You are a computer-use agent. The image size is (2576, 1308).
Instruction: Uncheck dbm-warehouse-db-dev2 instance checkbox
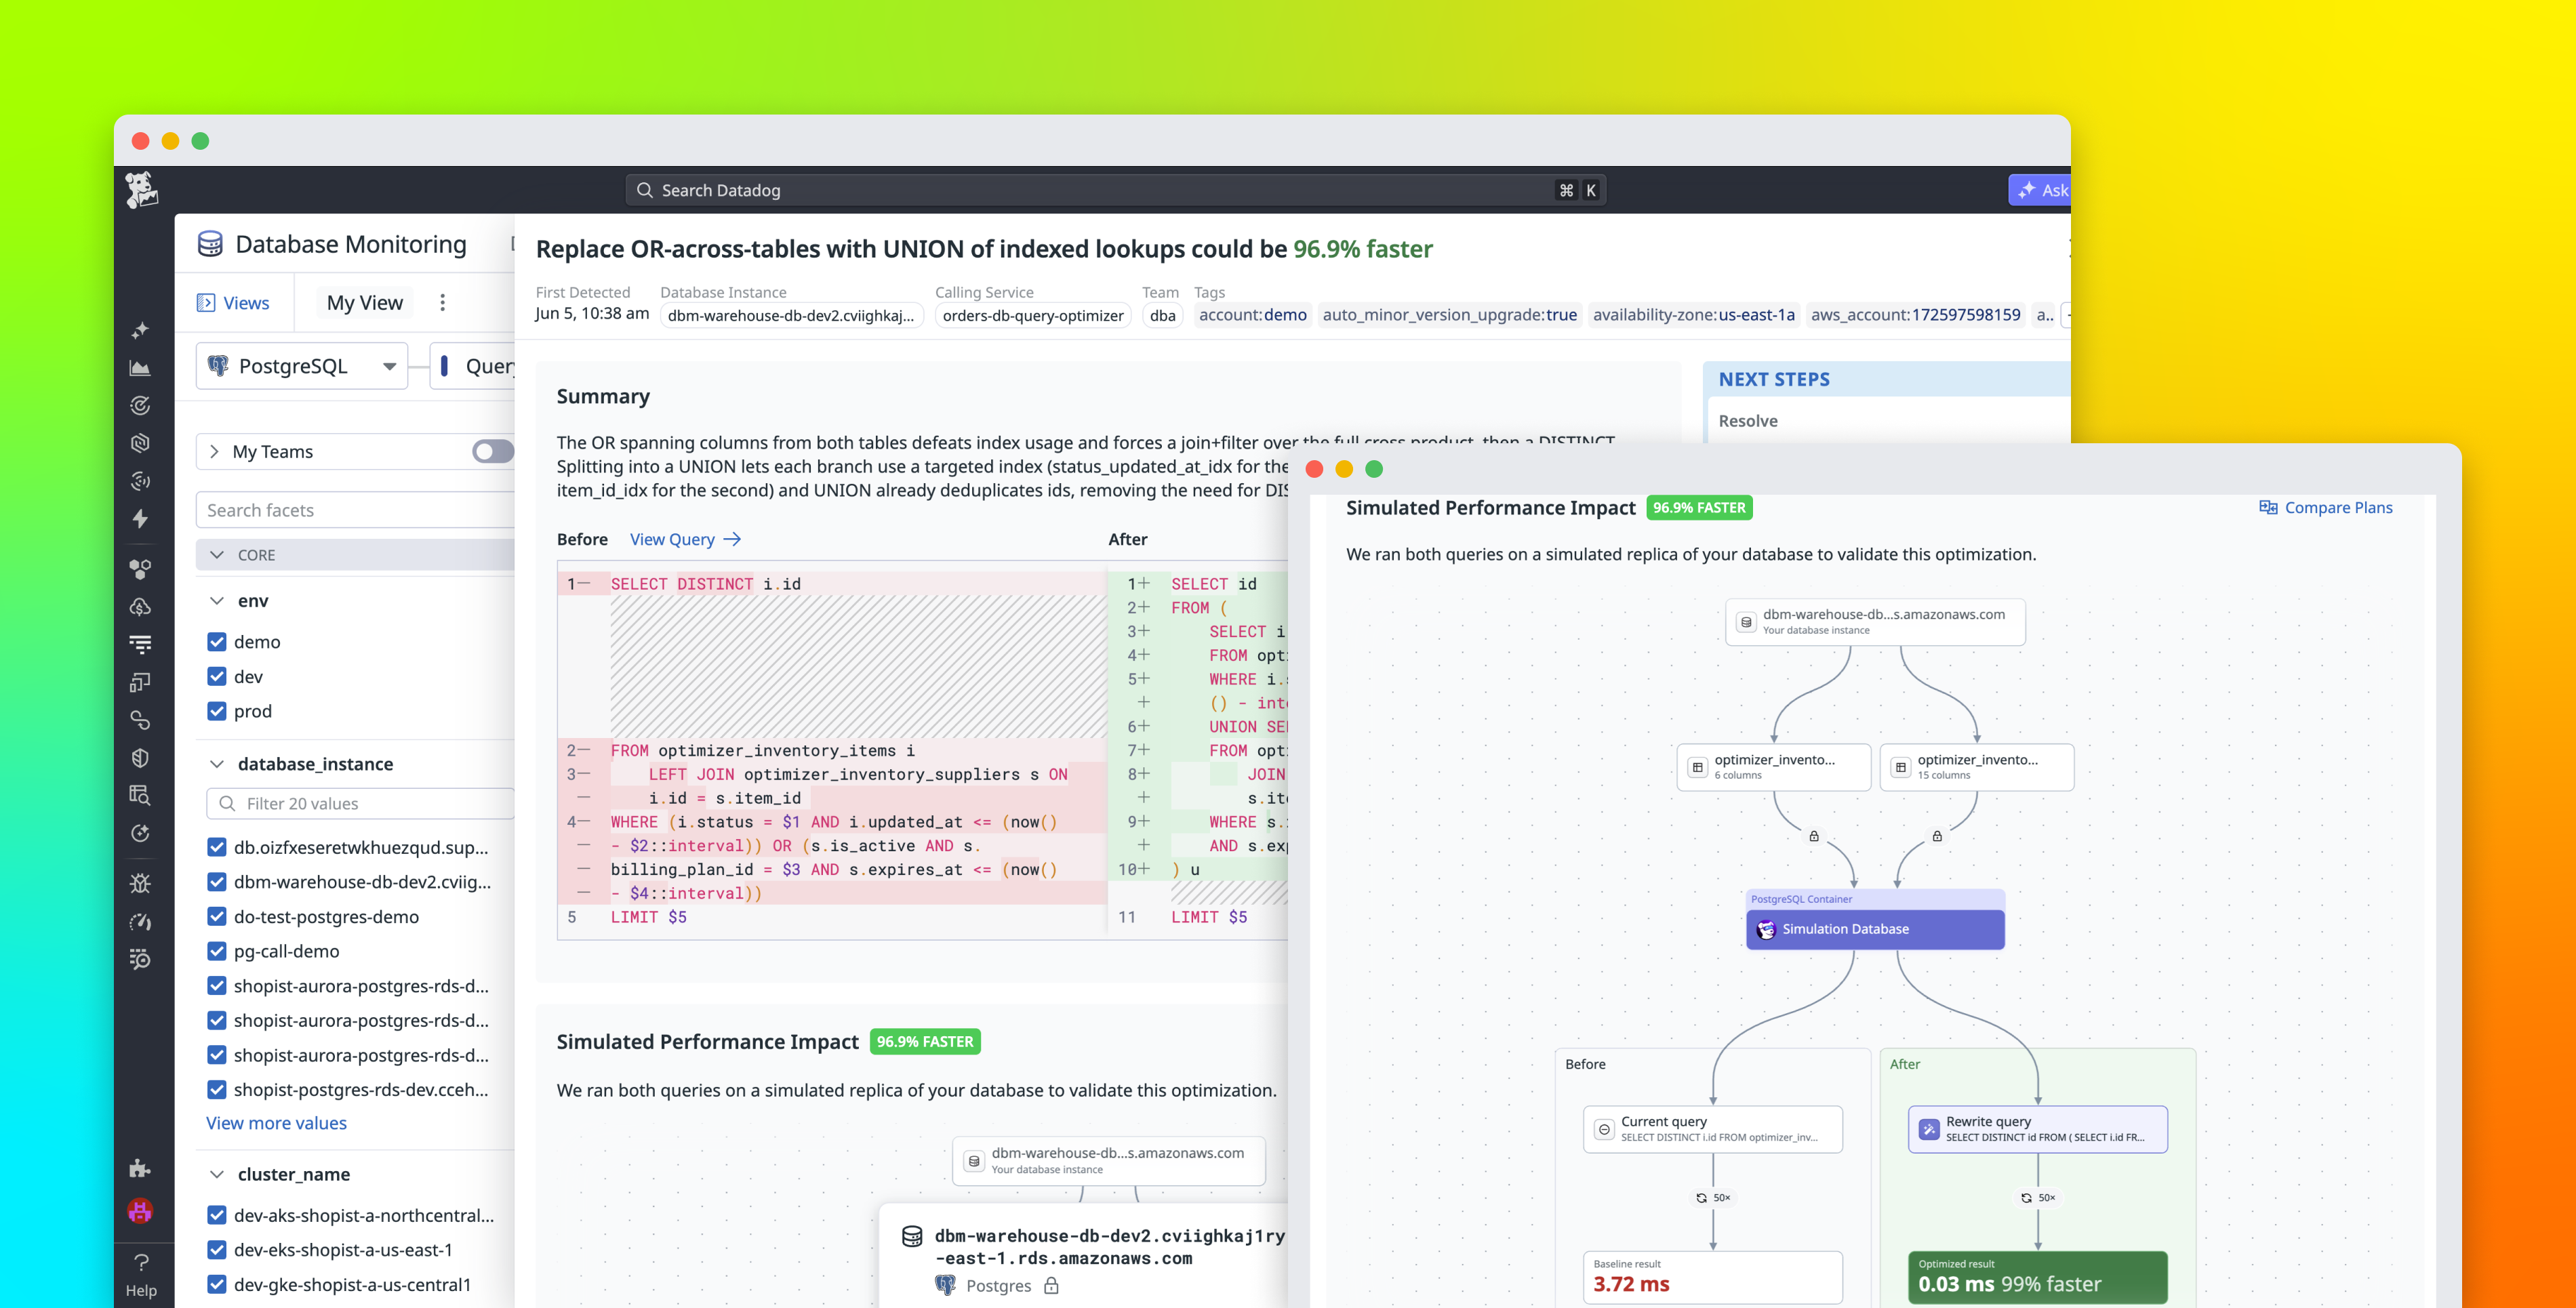pos(217,882)
